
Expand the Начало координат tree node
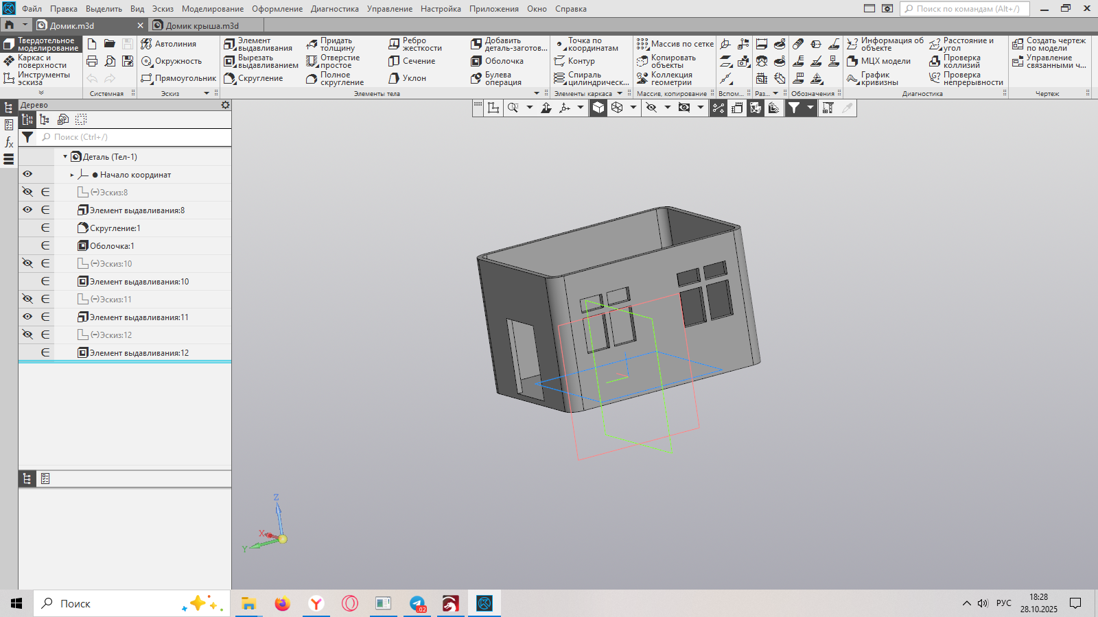72,175
